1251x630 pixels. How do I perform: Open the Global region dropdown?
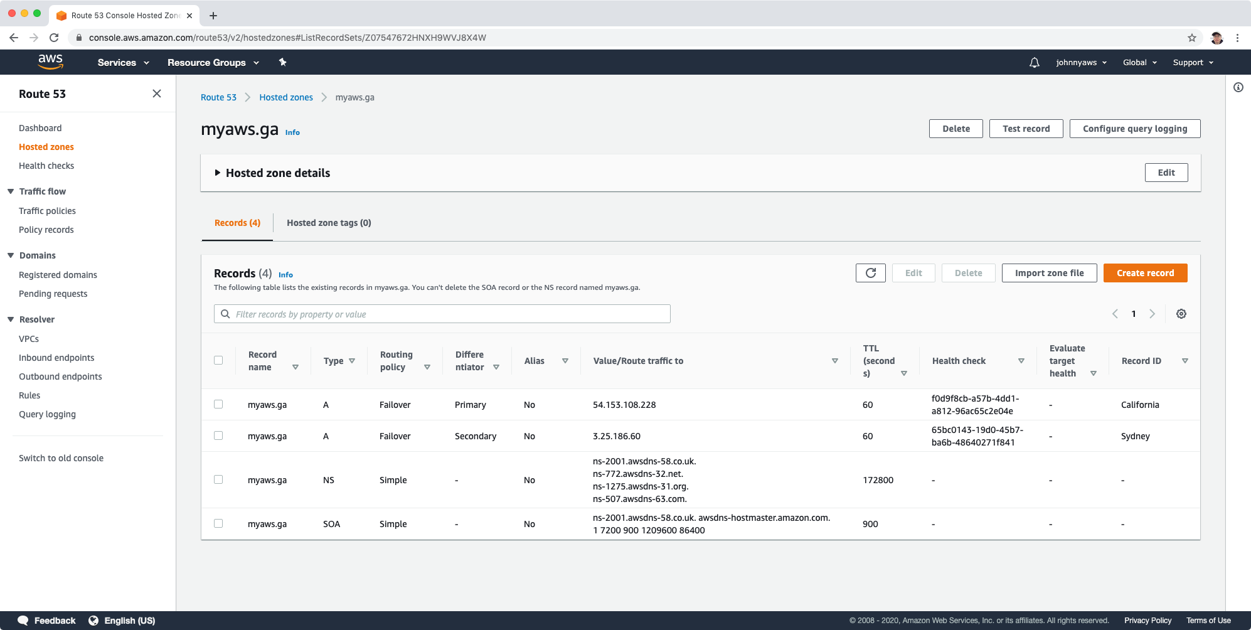click(1140, 62)
